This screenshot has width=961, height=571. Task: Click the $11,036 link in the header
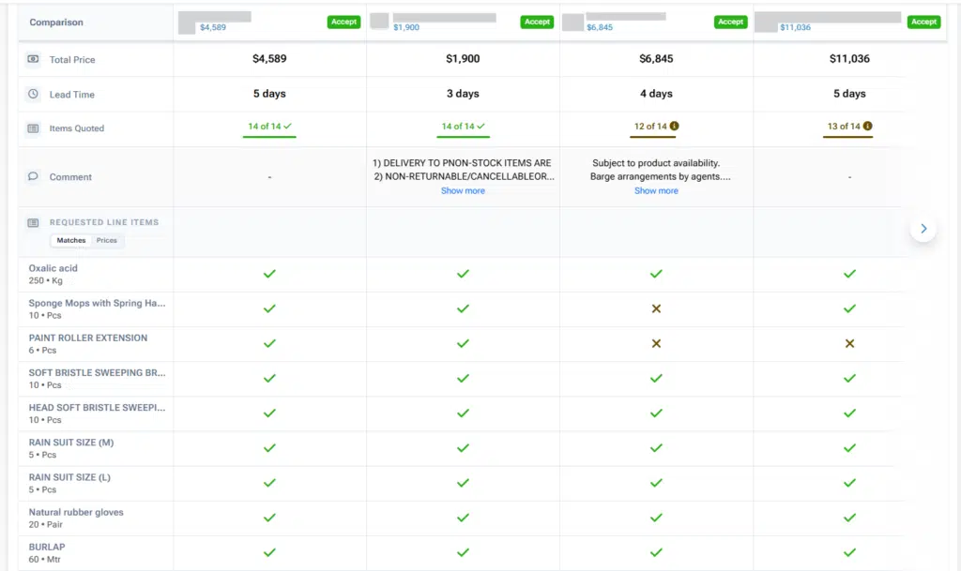[795, 27]
